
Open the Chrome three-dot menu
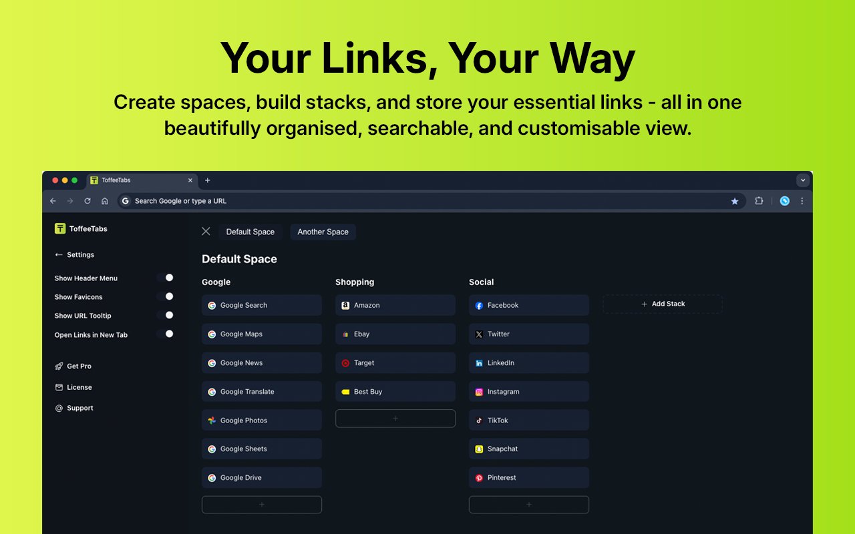click(802, 201)
